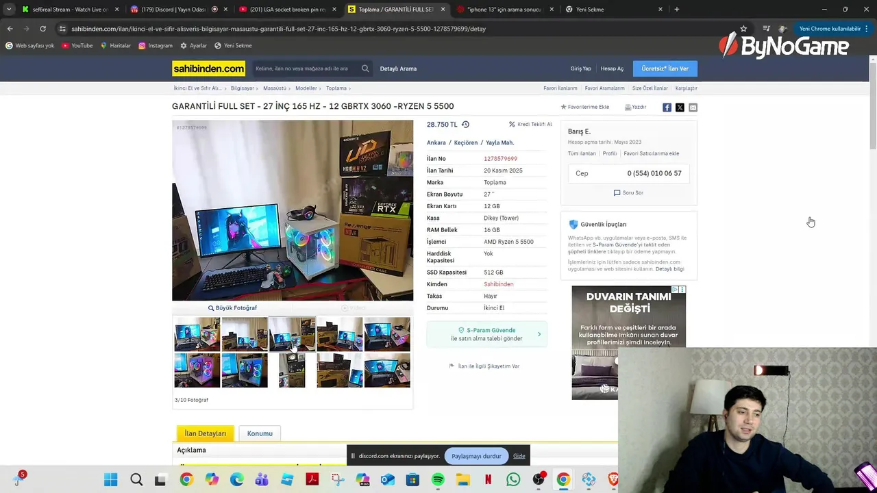Viewport: 877px width, 493px height.
Task: Open Outlook from the taskbar
Action: (x=387, y=479)
